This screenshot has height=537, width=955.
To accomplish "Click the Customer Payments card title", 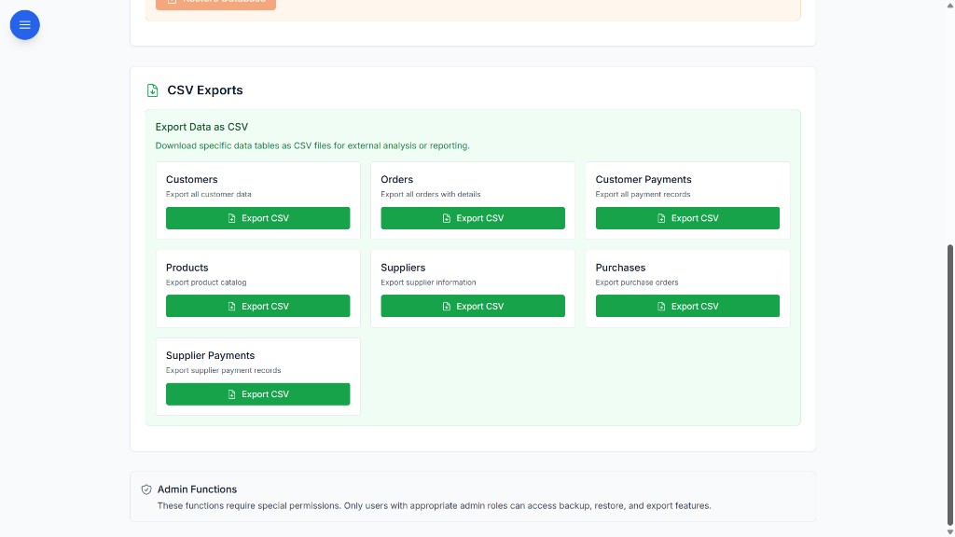I will pyautogui.click(x=644, y=179).
